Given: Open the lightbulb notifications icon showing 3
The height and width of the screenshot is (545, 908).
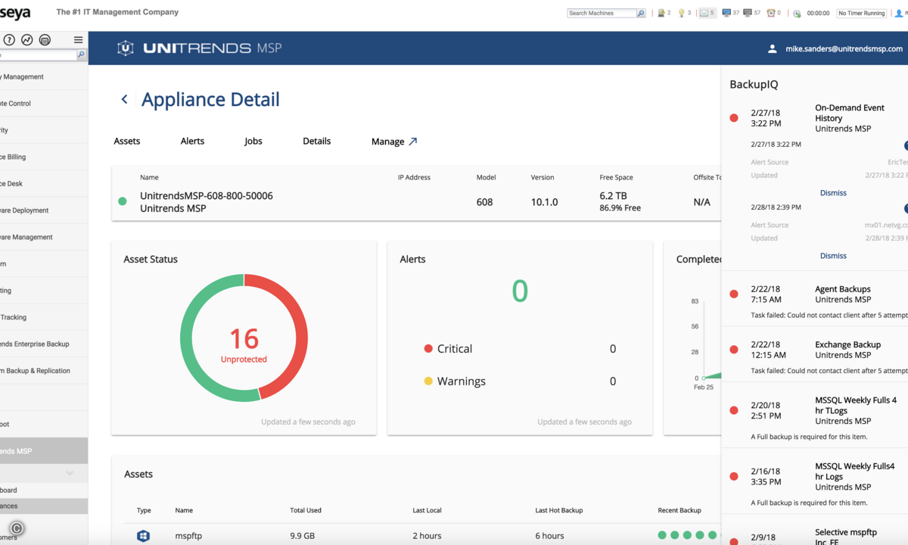Looking at the screenshot, I should [x=681, y=13].
